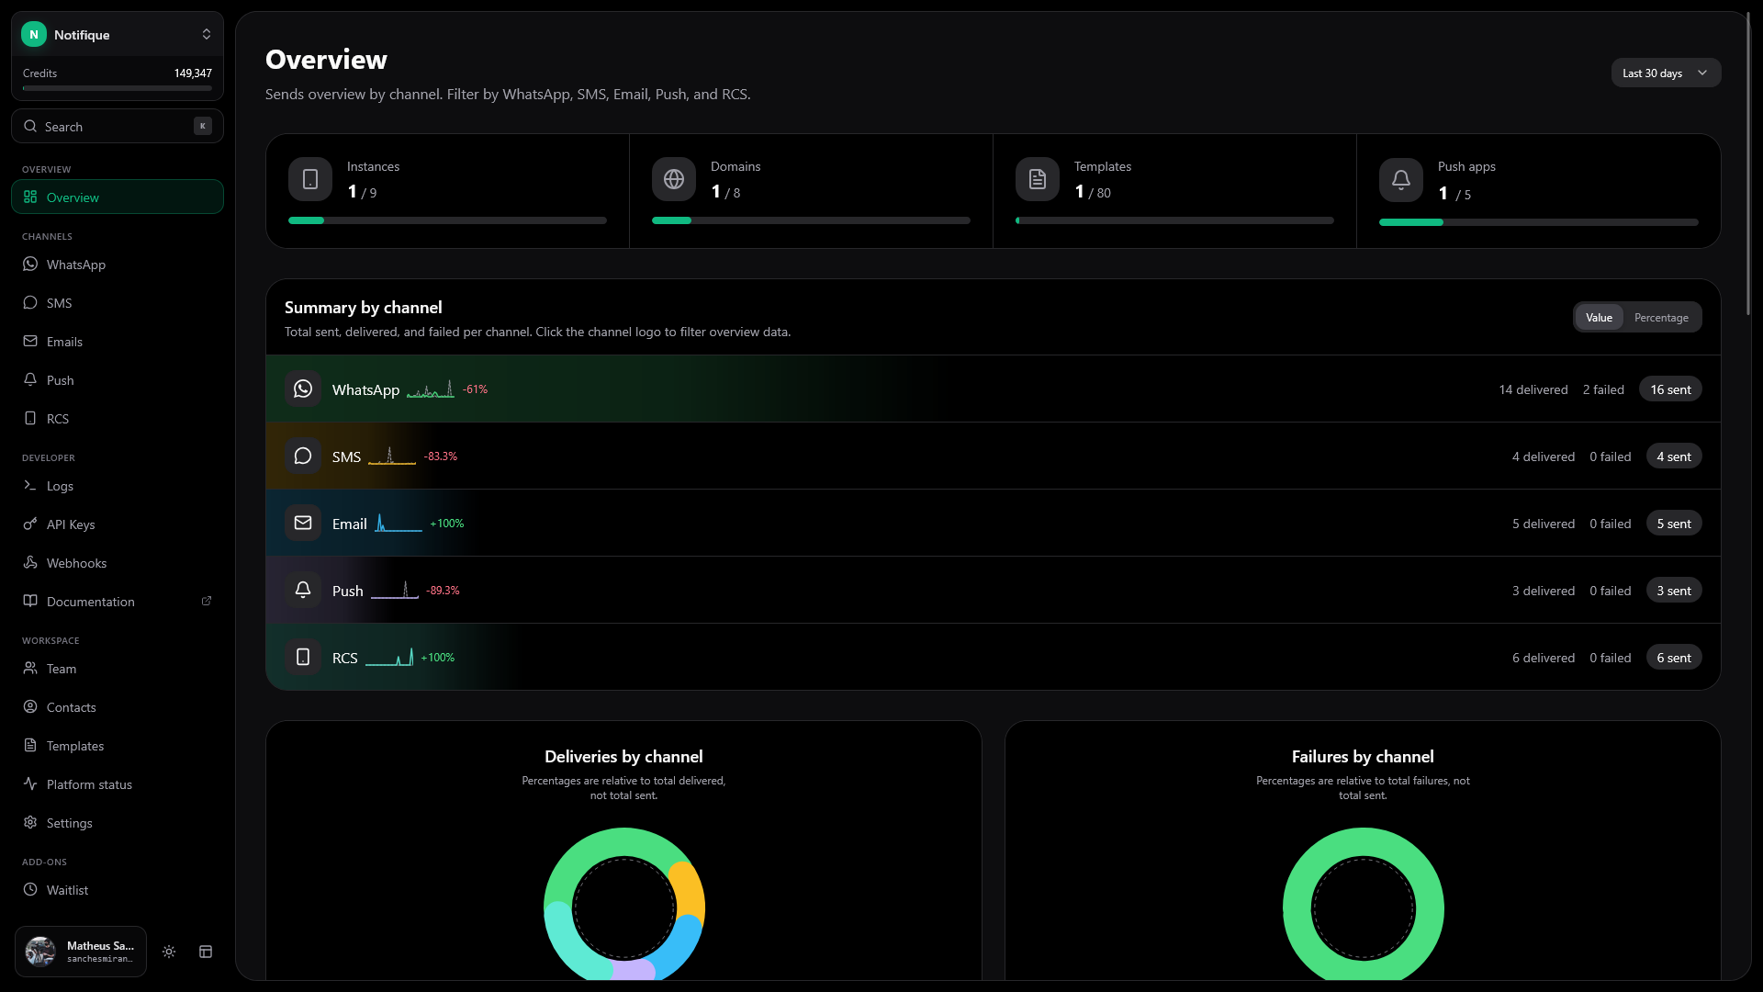Click the SMS channel logo in summary
The height and width of the screenshot is (992, 1763).
click(x=303, y=457)
